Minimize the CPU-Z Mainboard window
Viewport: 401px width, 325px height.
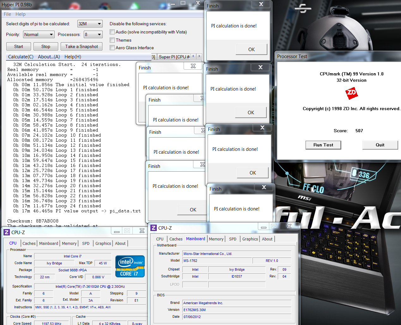pyautogui.click(x=264, y=227)
